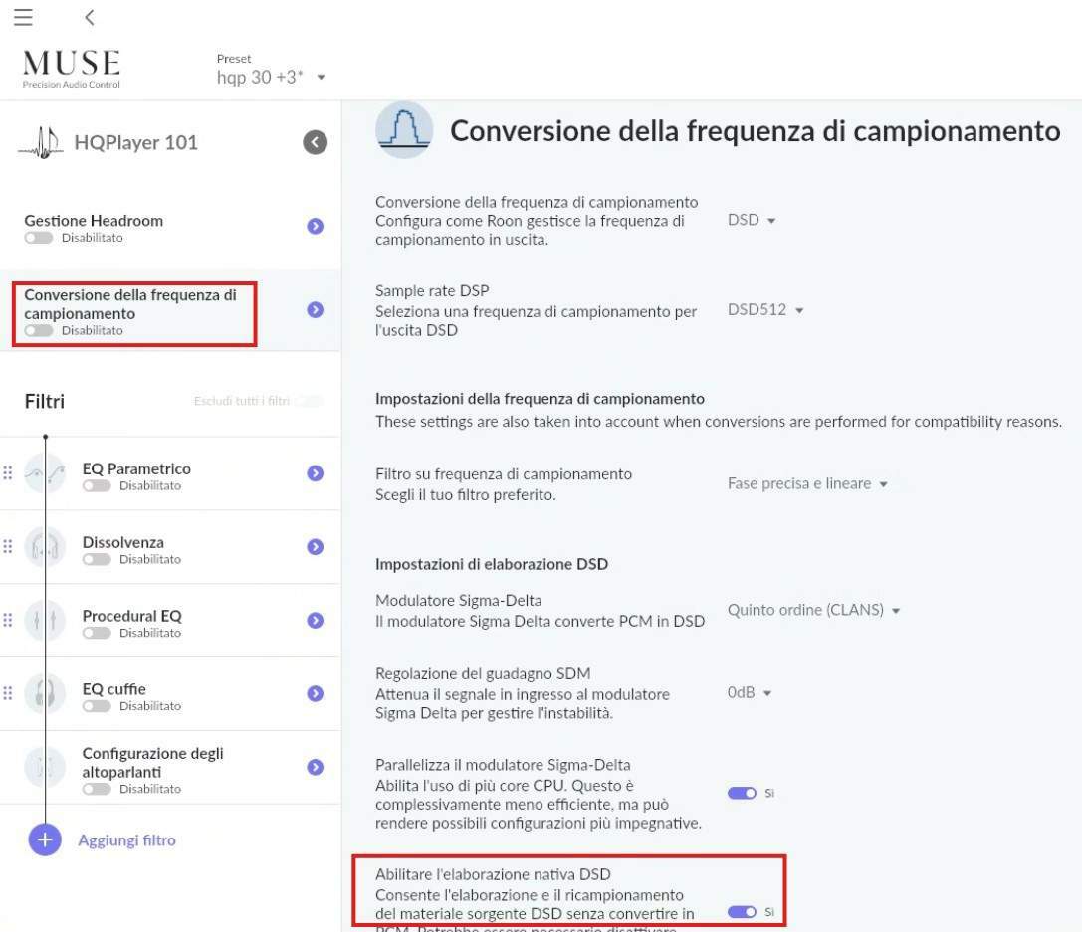Open Gestione Headroom settings arrow
The image size is (1082, 932).
[x=316, y=226]
